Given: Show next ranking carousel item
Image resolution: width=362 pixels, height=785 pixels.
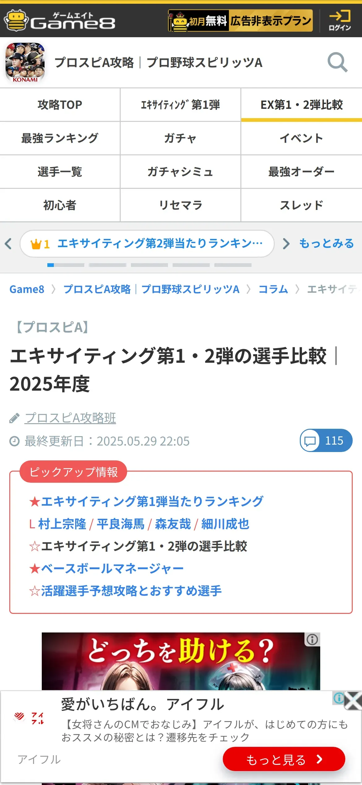Looking at the screenshot, I should click(x=286, y=244).
